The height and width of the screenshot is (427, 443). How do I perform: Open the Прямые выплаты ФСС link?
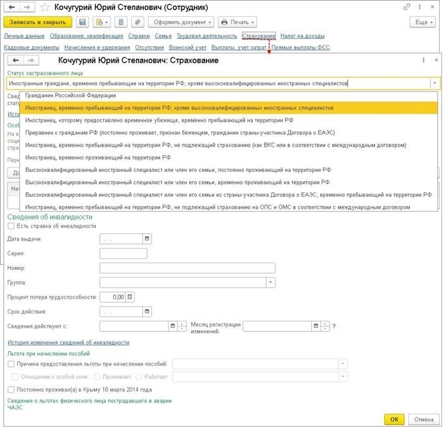tap(301, 47)
